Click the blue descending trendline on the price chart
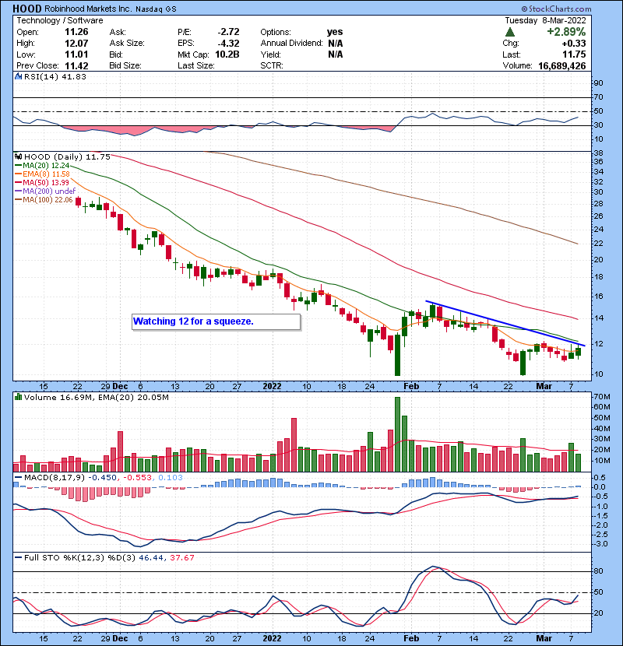623x646 pixels. (x=505, y=324)
